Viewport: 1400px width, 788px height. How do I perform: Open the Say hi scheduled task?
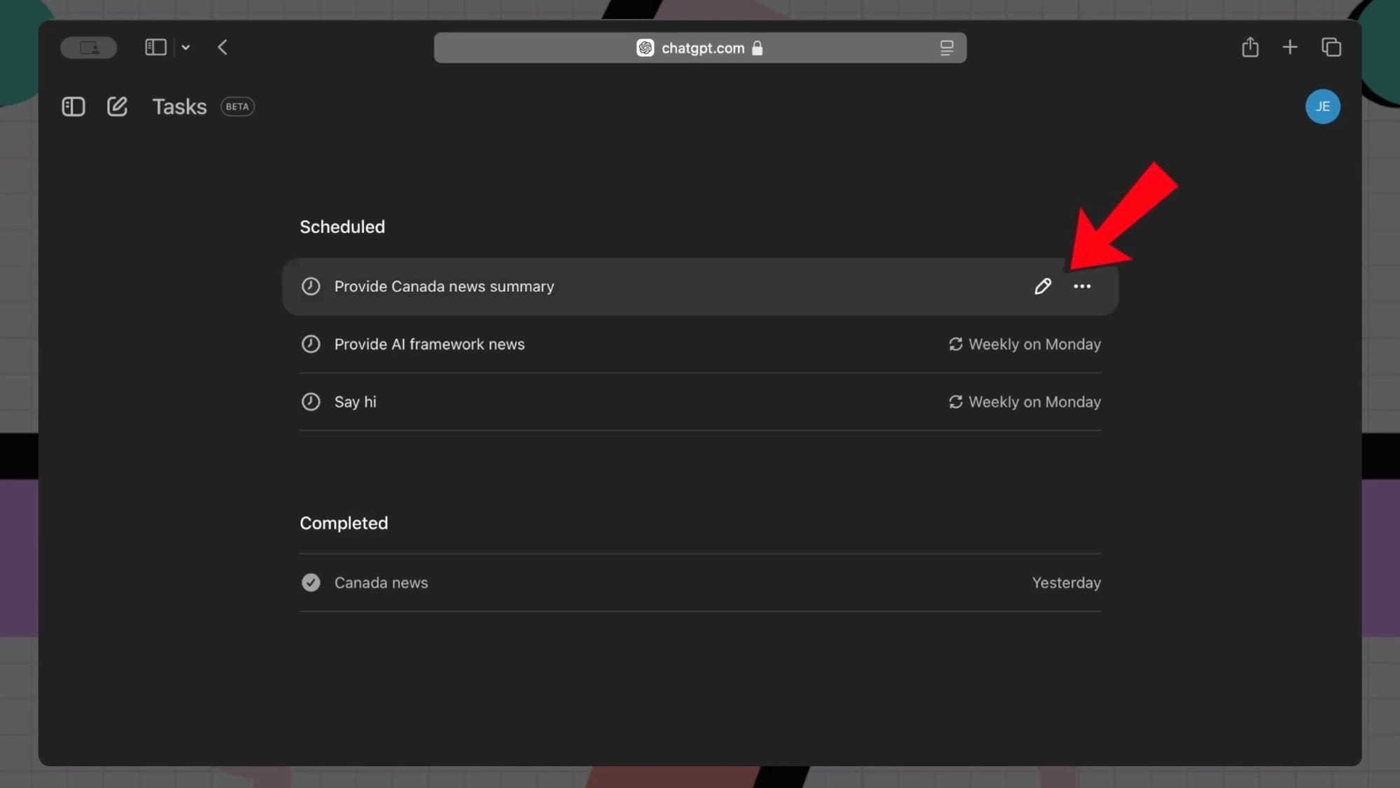click(700, 402)
